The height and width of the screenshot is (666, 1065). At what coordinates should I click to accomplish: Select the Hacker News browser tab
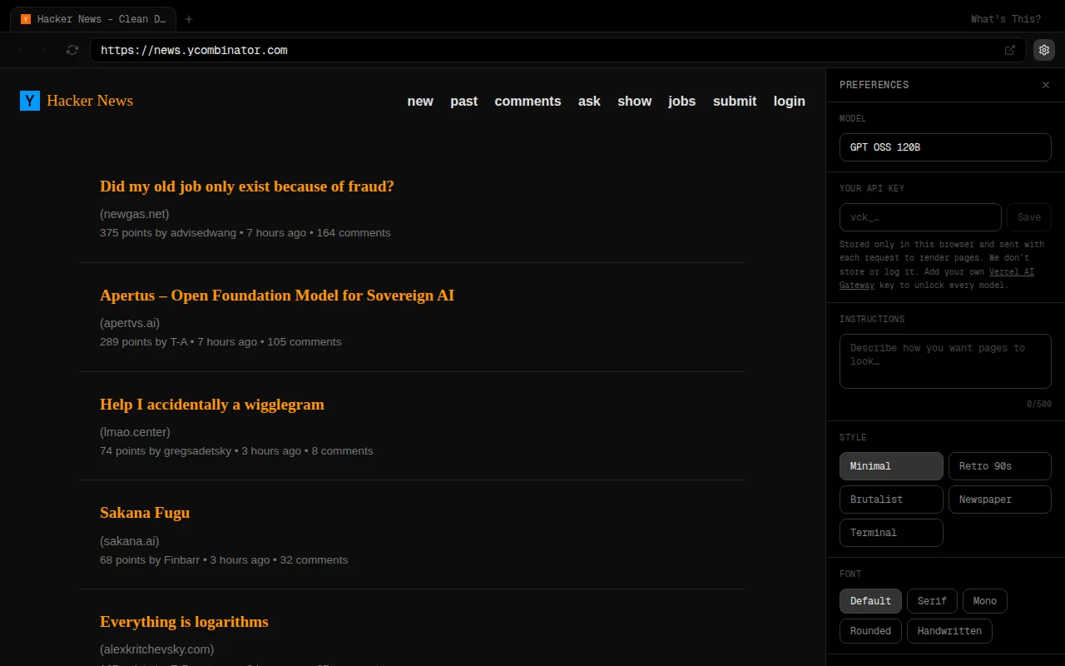click(93, 19)
